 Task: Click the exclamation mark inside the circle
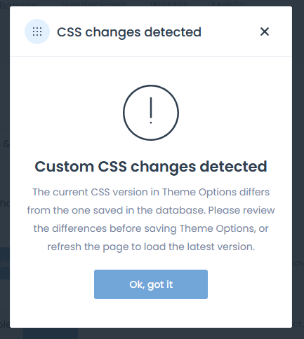click(x=151, y=111)
